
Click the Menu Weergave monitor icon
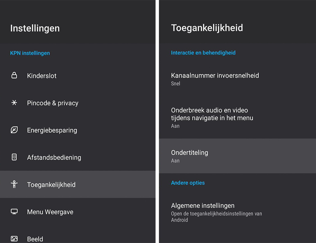tap(14, 211)
